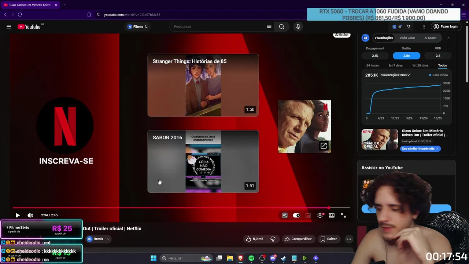Click the Remix button
The image size is (469, 264).
[96, 239]
